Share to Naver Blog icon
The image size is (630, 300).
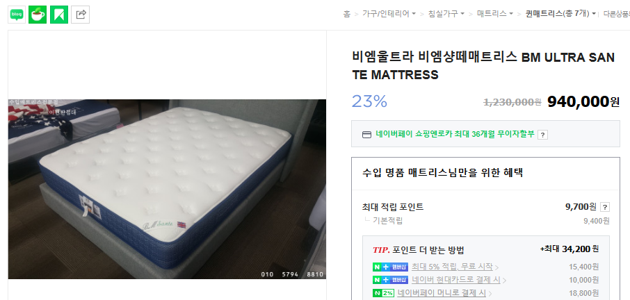(17, 15)
